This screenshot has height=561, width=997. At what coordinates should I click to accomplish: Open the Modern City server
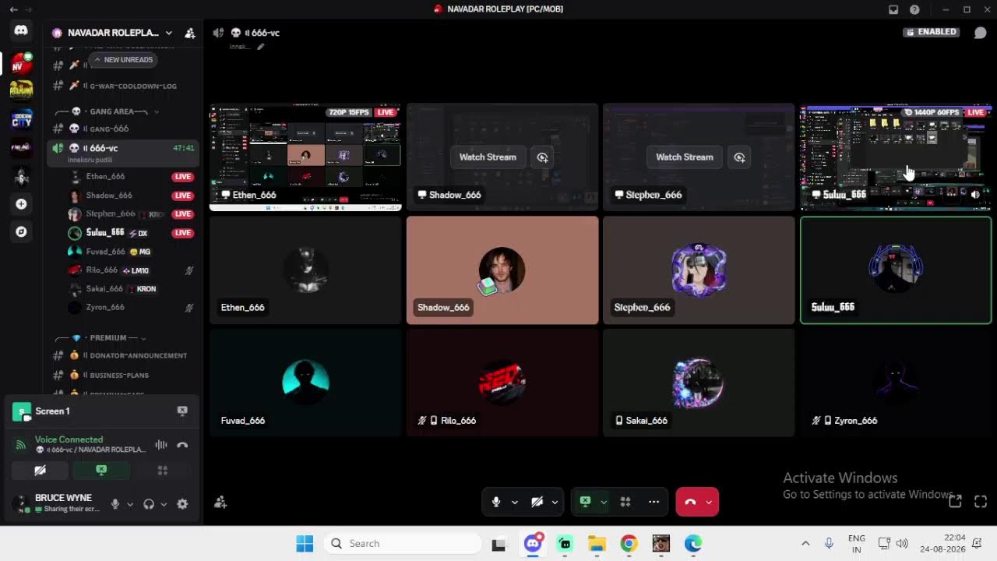[x=21, y=119]
